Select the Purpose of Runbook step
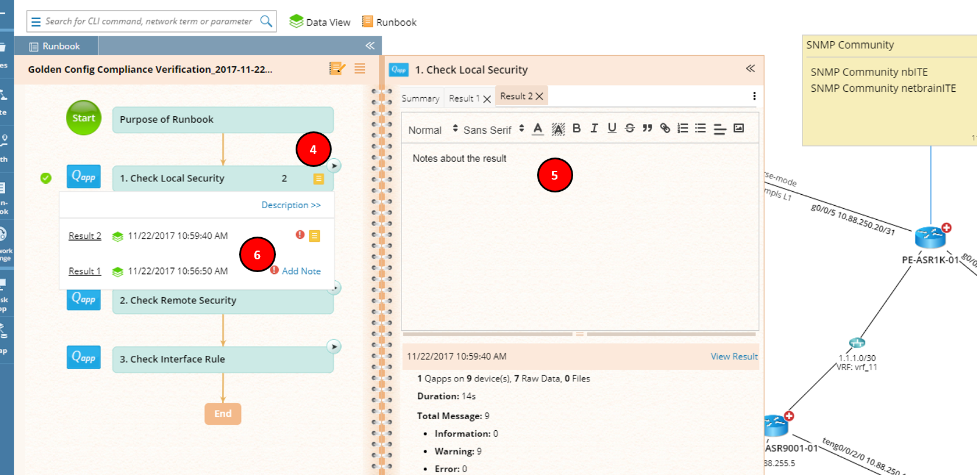This screenshot has height=475, width=977. (x=223, y=120)
